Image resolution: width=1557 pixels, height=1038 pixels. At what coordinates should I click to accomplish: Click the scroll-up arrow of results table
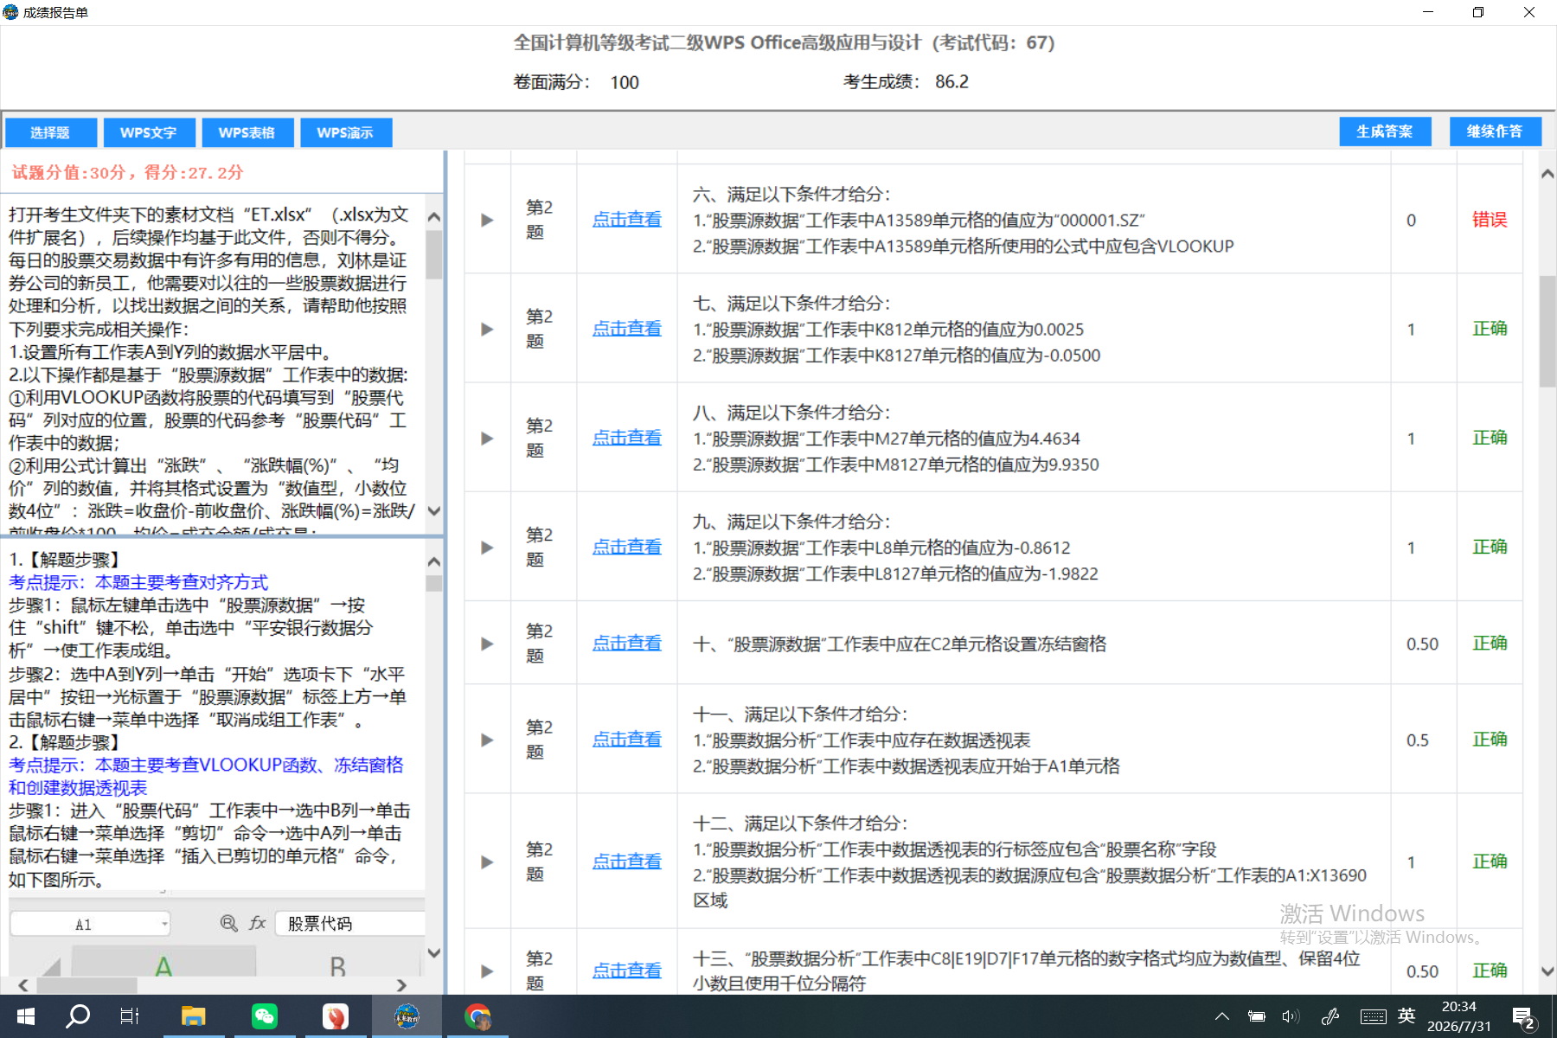(1547, 174)
